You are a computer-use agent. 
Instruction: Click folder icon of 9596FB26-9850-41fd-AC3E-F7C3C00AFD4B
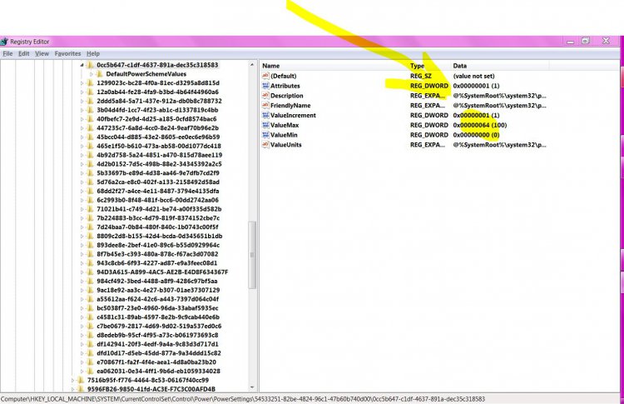81,389
